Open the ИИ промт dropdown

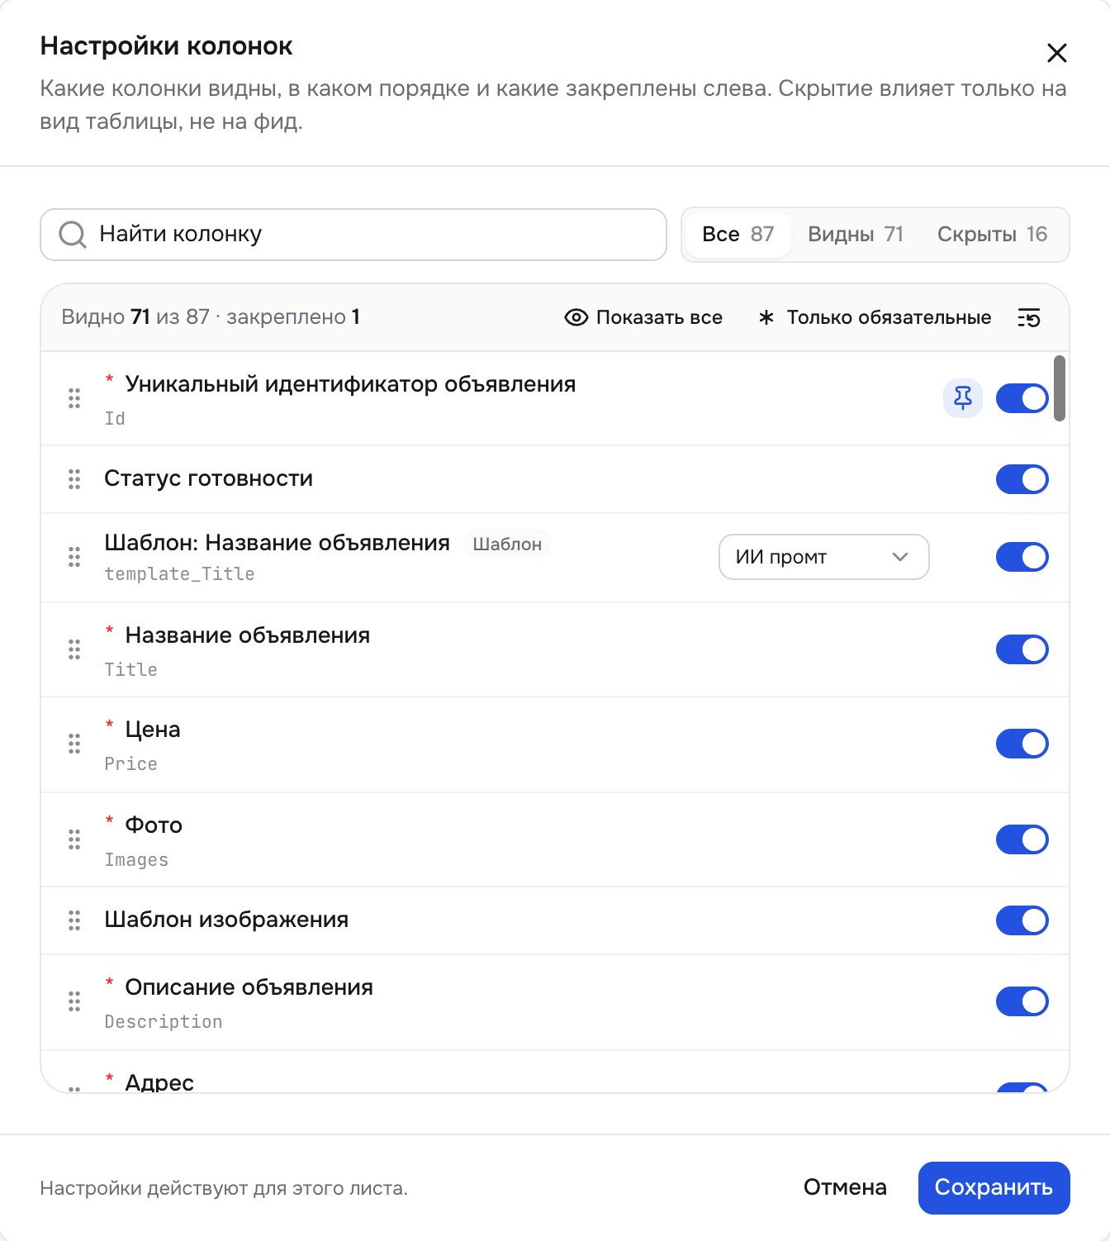coord(824,557)
